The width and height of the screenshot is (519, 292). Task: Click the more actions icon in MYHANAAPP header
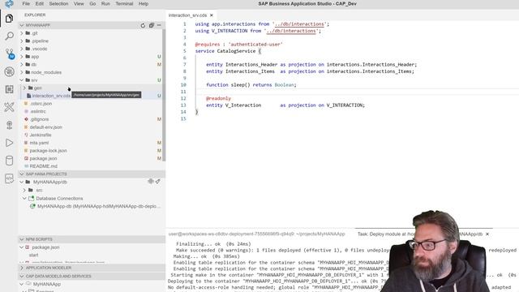(x=159, y=25)
